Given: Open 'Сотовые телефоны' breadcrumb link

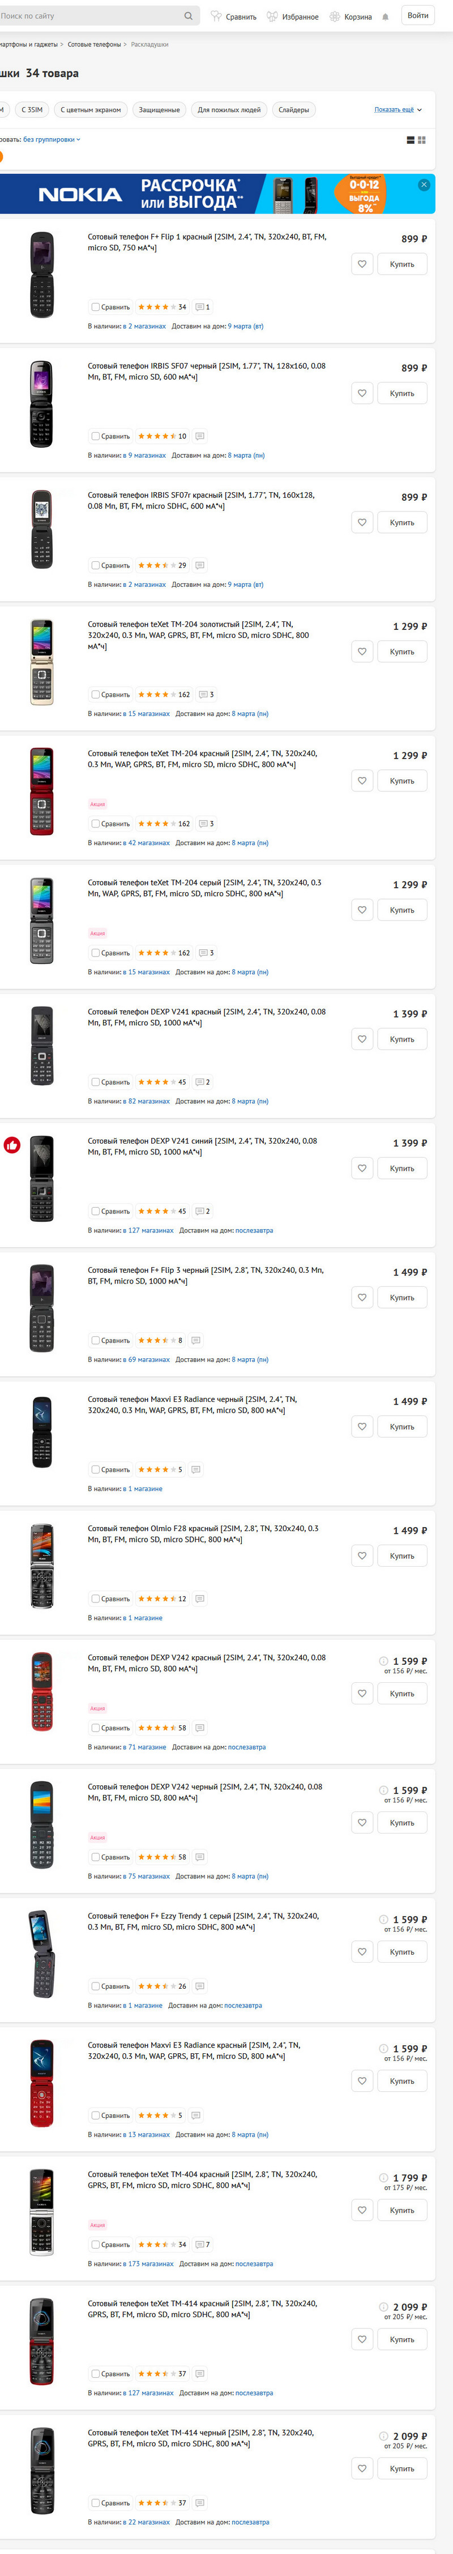Looking at the screenshot, I should (x=94, y=45).
